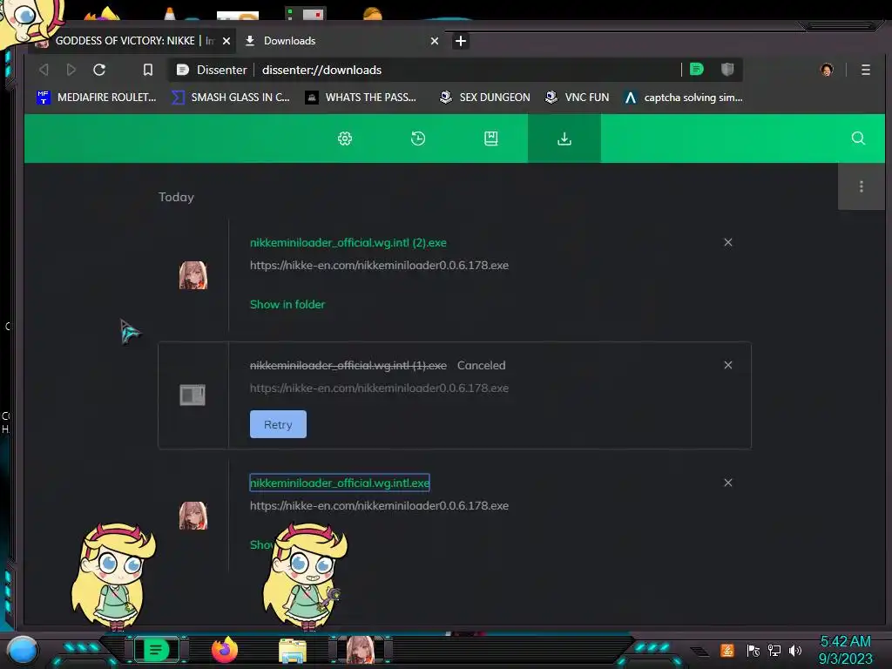Open Action Center flag tray icon
This screenshot has width=892, height=669.
[x=753, y=651]
